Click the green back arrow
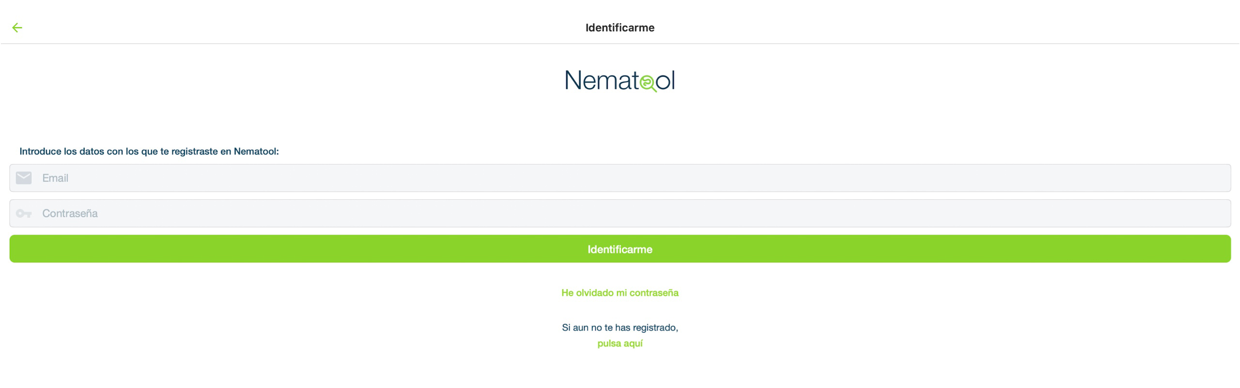The width and height of the screenshot is (1240, 388). tap(17, 28)
